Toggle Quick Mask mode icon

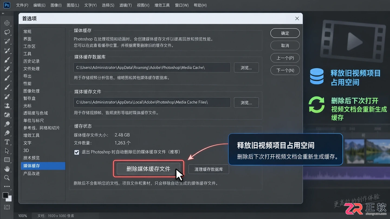click(7, 207)
